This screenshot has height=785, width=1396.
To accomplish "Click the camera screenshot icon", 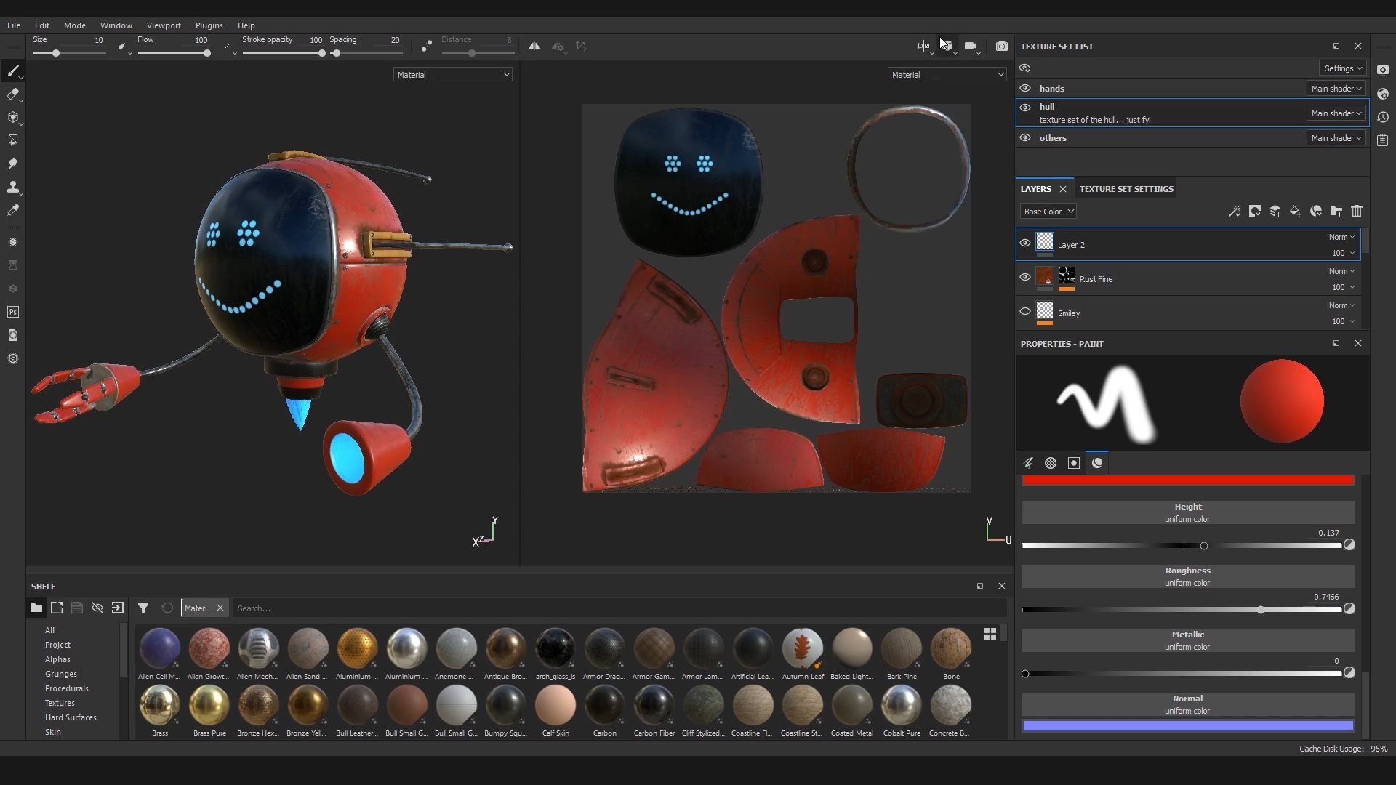I will (x=1001, y=46).
